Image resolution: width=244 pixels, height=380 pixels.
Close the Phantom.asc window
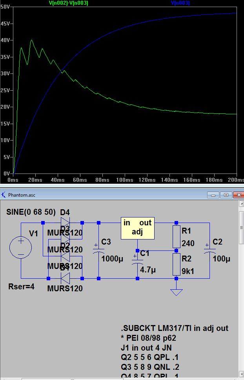pyautogui.click(x=239, y=195)
